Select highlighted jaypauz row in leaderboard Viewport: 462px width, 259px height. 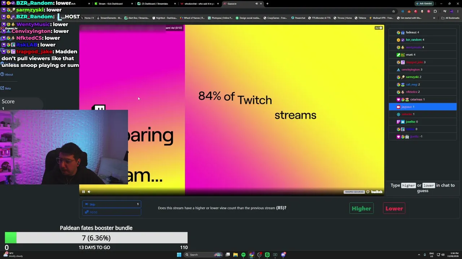[423, 107]
